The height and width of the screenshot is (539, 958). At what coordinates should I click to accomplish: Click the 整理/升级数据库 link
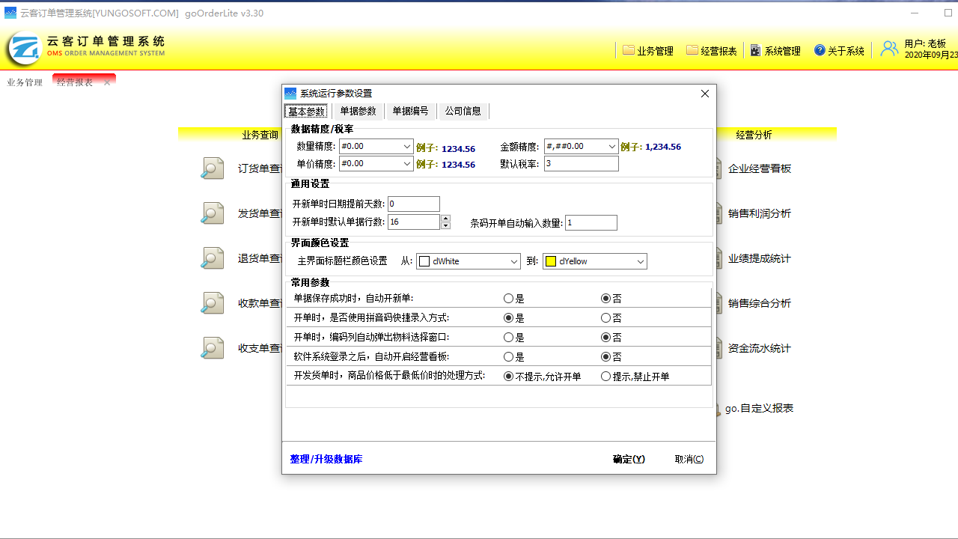tap(326, 459)
